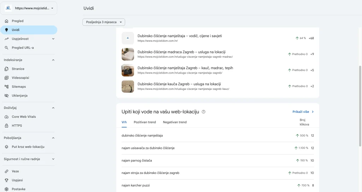Click the Uspjesi trophy icon
Screen dimensions: 362x192
[6, 180]
